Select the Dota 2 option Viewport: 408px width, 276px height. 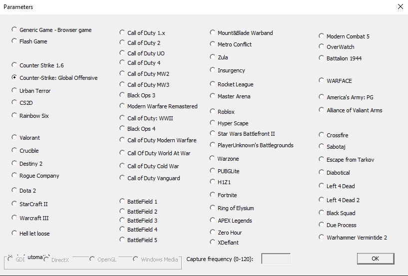pyautogui.click(x=14, y=190)
